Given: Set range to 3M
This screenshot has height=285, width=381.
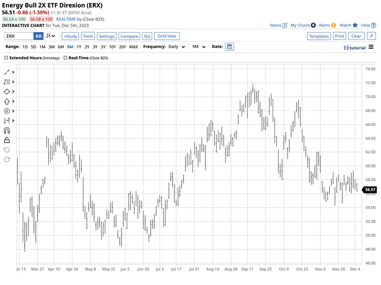Looking at the screenshot, I should pos(52,47).
